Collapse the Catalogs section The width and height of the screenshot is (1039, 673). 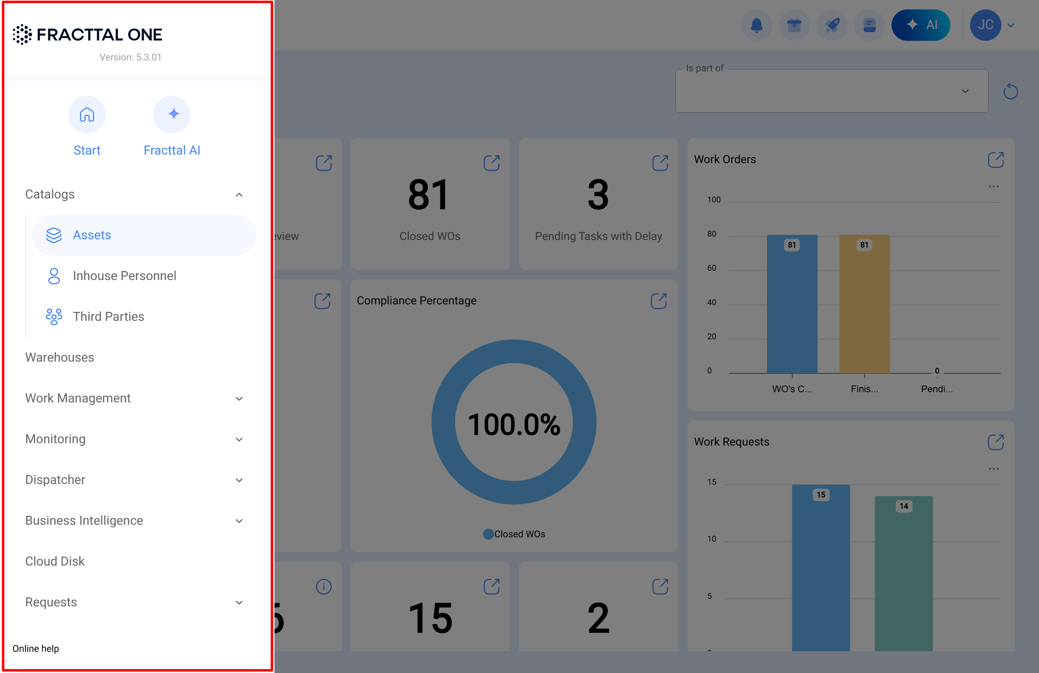239,195
